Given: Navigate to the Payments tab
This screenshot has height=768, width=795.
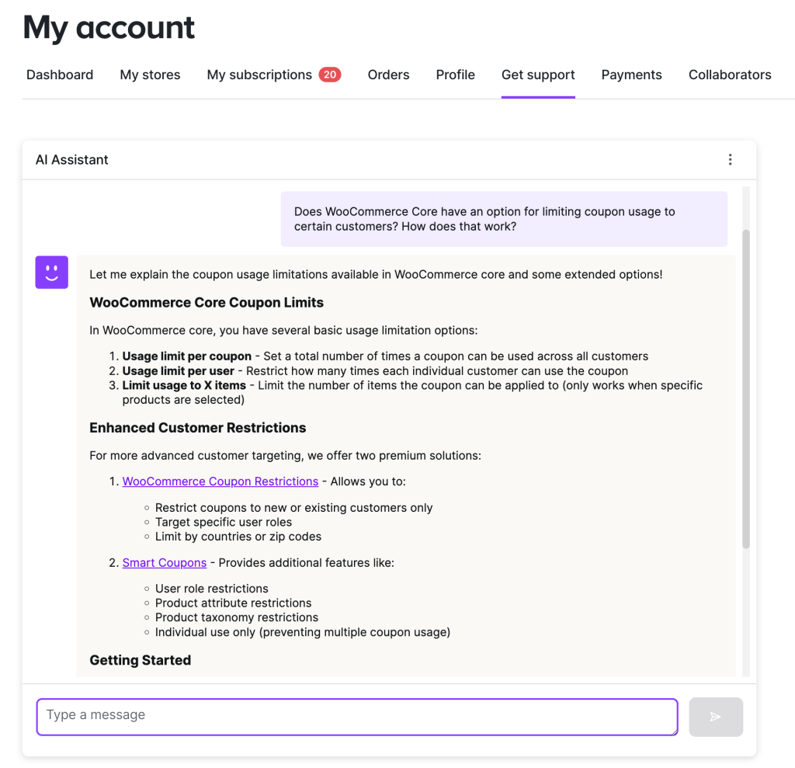Looking at the screenshot, I should [x=631, y=75].
